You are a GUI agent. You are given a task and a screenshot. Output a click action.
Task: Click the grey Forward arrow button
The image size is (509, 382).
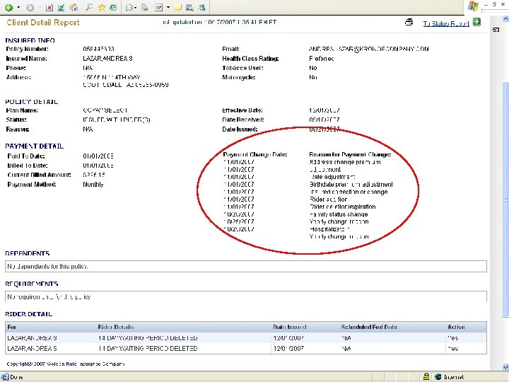[x=30, y=7]
